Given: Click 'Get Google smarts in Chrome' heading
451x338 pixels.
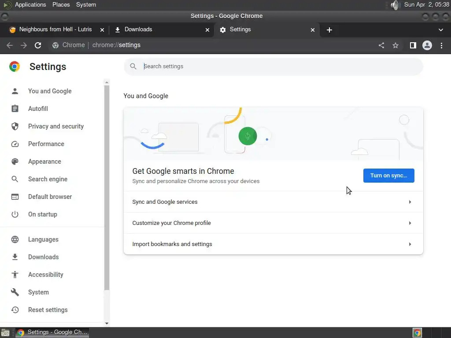Looking at the screenshot, I should (x=183, y=171).
